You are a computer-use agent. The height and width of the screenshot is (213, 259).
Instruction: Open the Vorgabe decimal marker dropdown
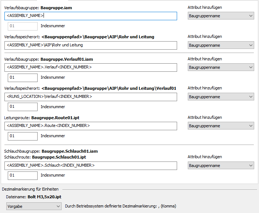(33, 206)
